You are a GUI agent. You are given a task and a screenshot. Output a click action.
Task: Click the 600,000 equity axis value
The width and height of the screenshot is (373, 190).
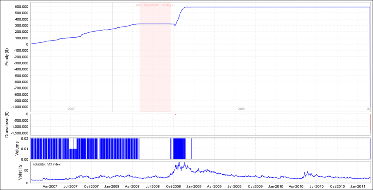(x=21, y=7)
